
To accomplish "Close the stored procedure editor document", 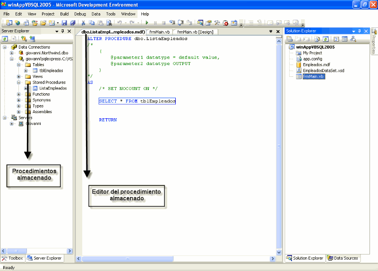I will click(x=278, y=32).
